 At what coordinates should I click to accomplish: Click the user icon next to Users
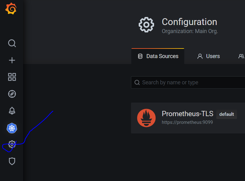click(200, 56)
